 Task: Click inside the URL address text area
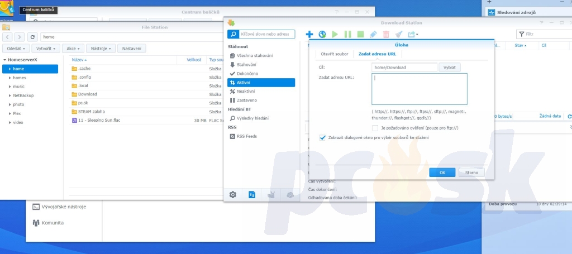tap(420, 89)
